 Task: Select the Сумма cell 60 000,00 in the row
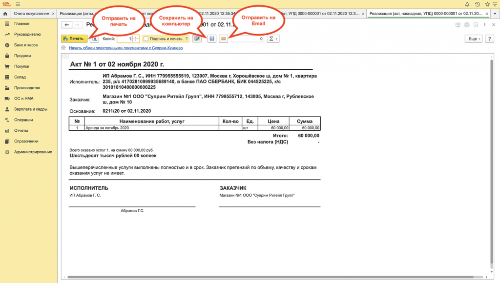305,128
